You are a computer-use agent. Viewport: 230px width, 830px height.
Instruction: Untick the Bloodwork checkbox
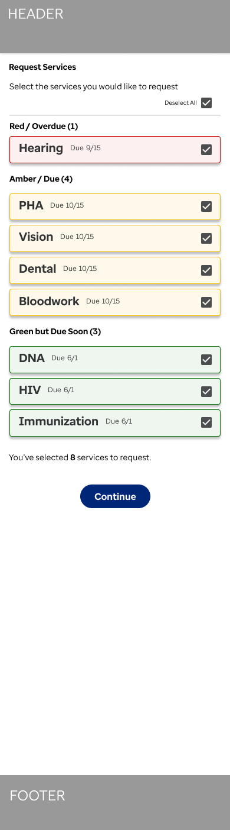coord(206,302)
